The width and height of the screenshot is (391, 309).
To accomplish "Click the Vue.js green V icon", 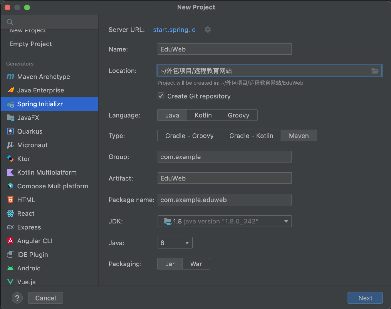I will pos(10,282).
